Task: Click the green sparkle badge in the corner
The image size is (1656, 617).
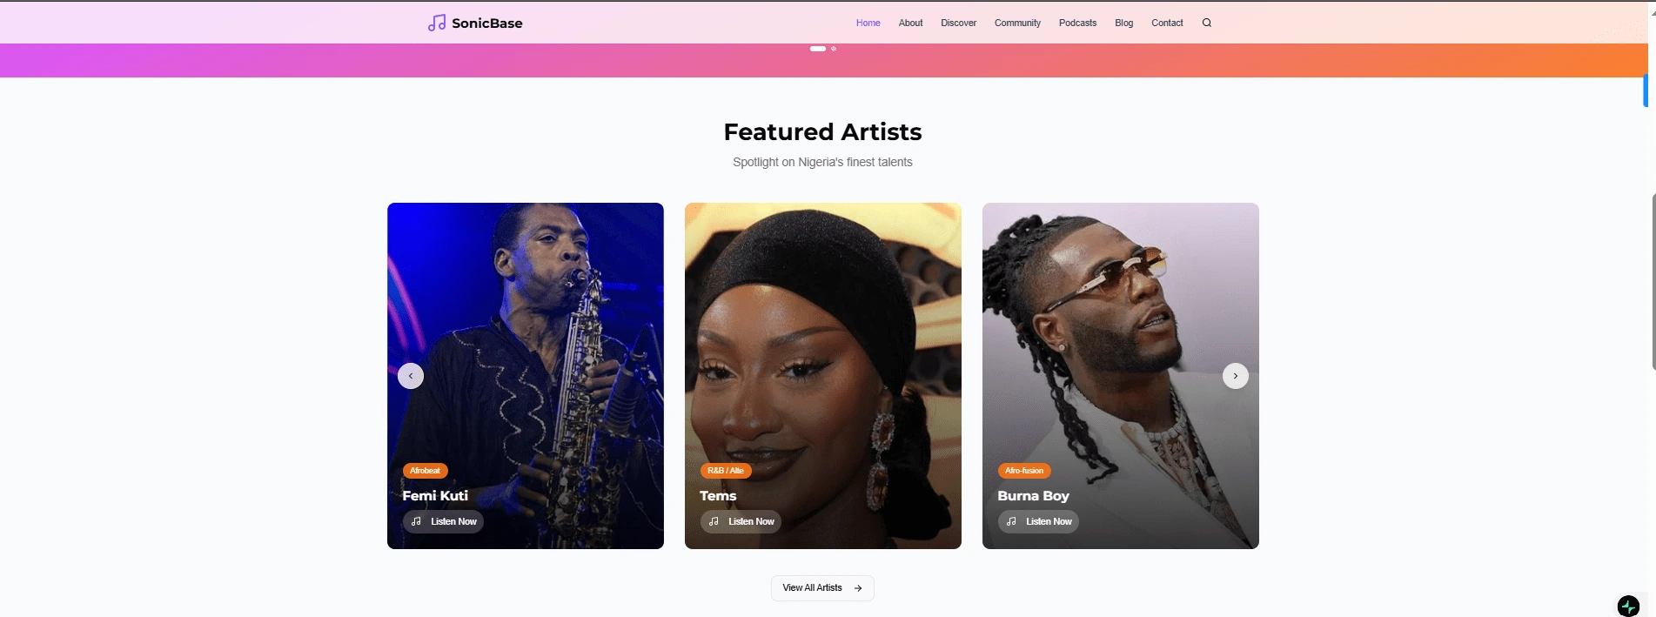Action: coord(1628,606)
